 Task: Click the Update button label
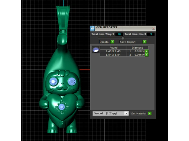point(104,42)
